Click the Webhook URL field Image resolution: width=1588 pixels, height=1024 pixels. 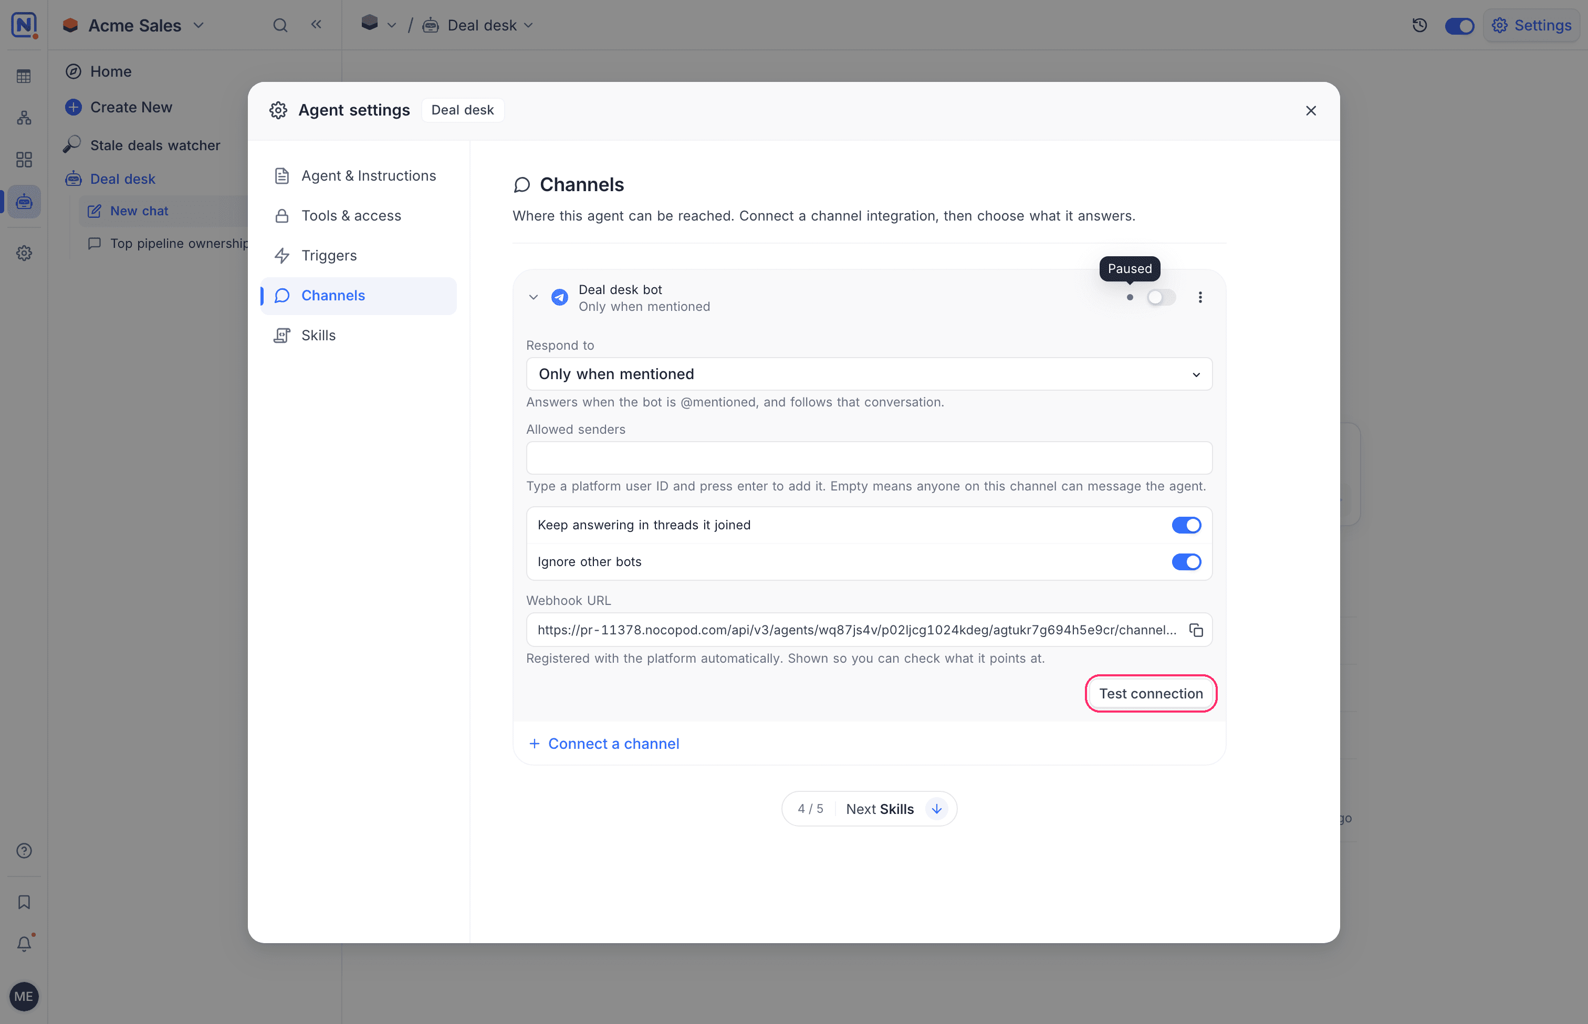point(869,630)
